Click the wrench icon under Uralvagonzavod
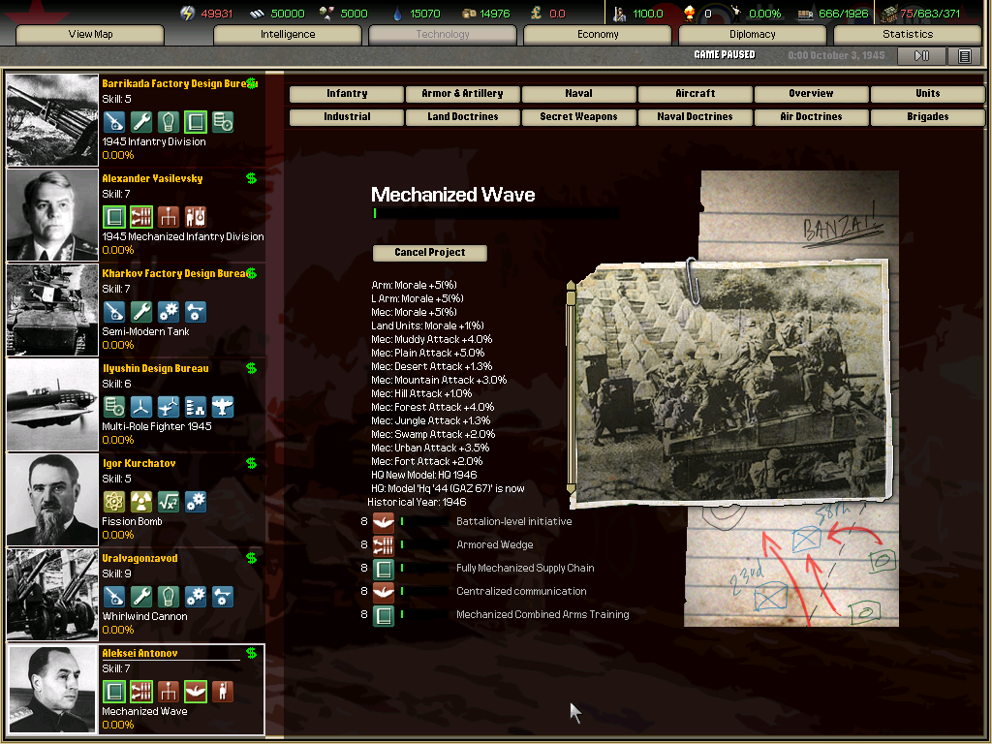This screenshot has width=992, height=744. [141, 597]
